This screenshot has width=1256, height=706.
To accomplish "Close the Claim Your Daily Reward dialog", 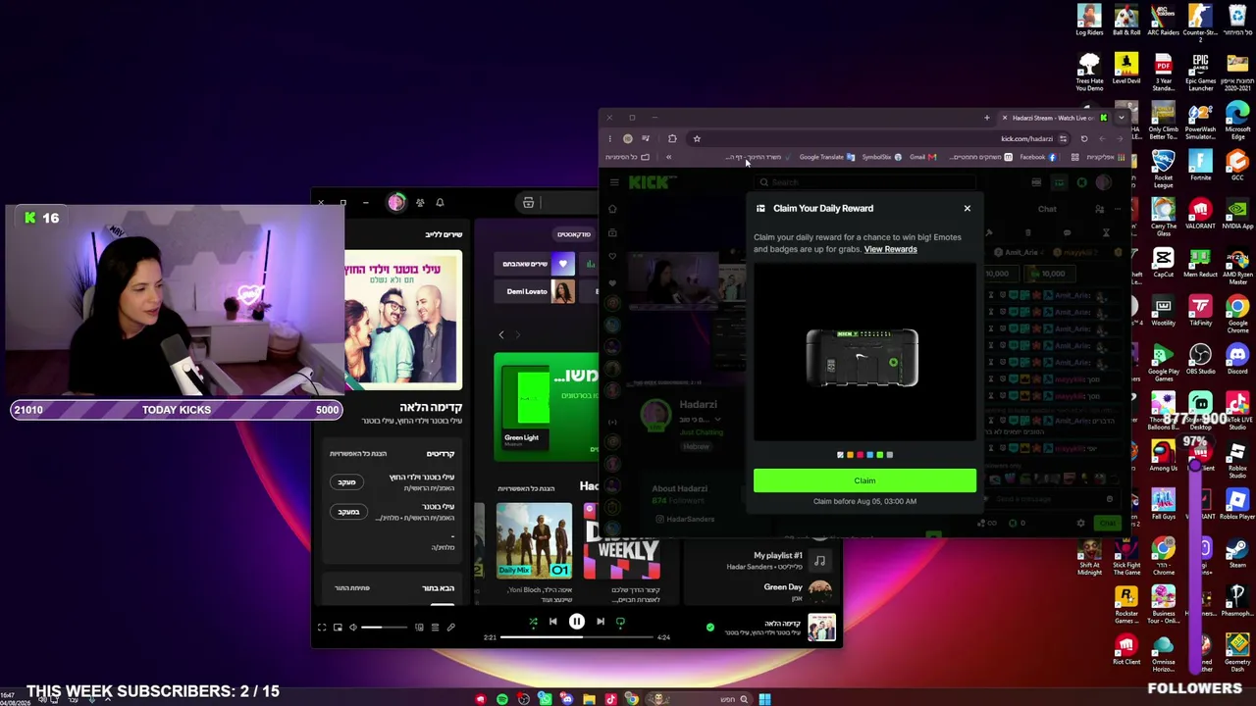I will coord(967,208).
